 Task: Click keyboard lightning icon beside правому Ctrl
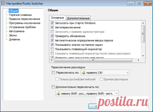coord(83,73)
